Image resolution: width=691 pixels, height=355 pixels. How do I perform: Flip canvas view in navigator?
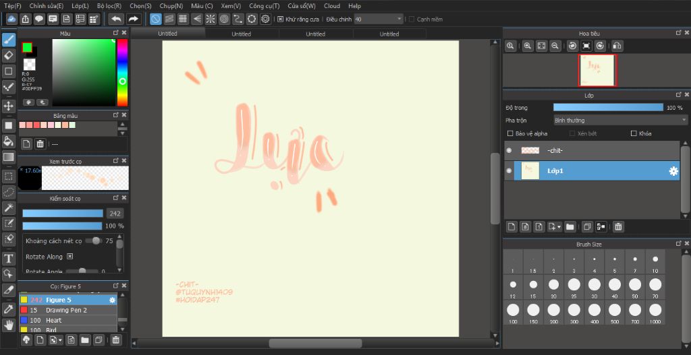click(617, 46)
